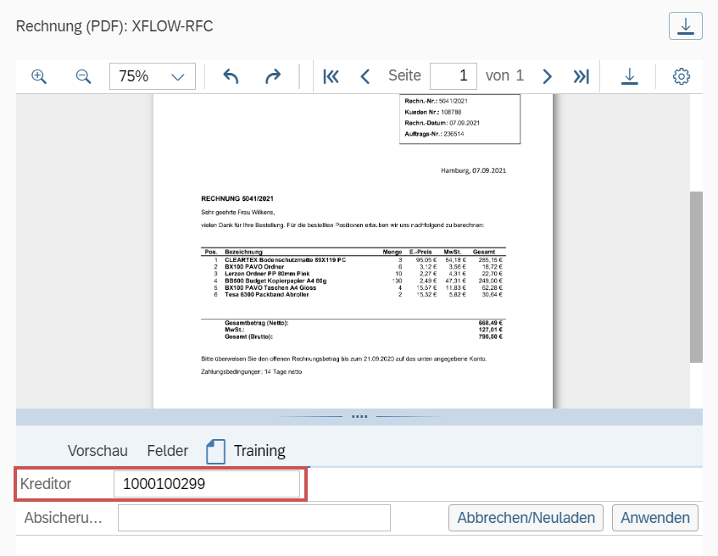718x556 pixels.
Task: Click the Kreditor value input field
Action: tap(206, 483)
